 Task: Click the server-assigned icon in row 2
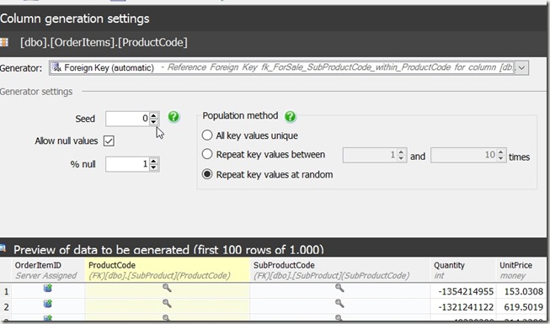pyautogui.click(x=48, y=304)
